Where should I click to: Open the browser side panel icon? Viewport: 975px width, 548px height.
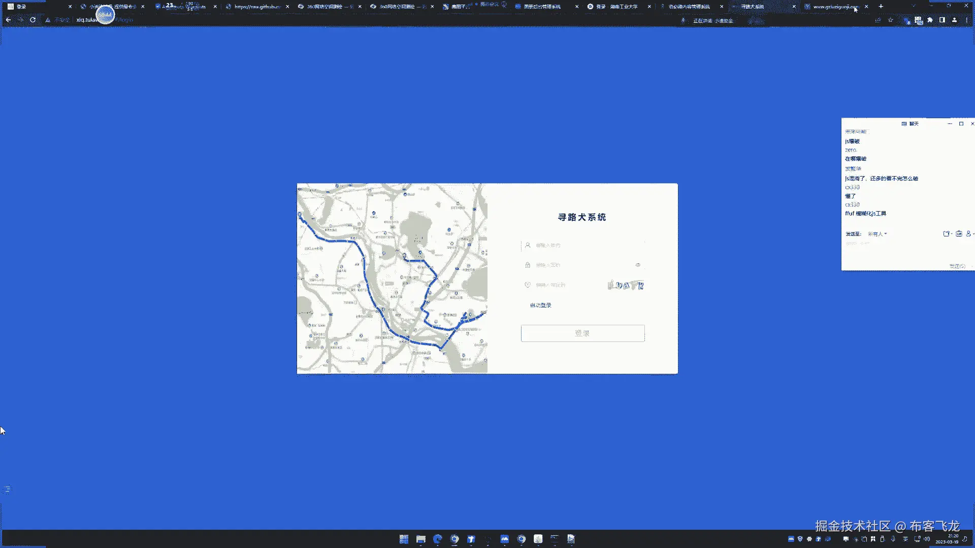[942, 20]
